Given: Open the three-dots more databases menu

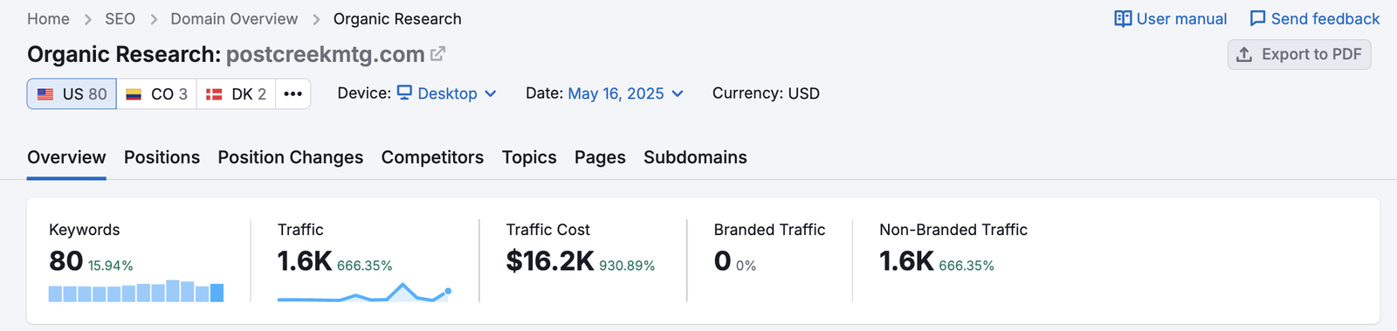Looking at the screenshot, I should [293, 93].
